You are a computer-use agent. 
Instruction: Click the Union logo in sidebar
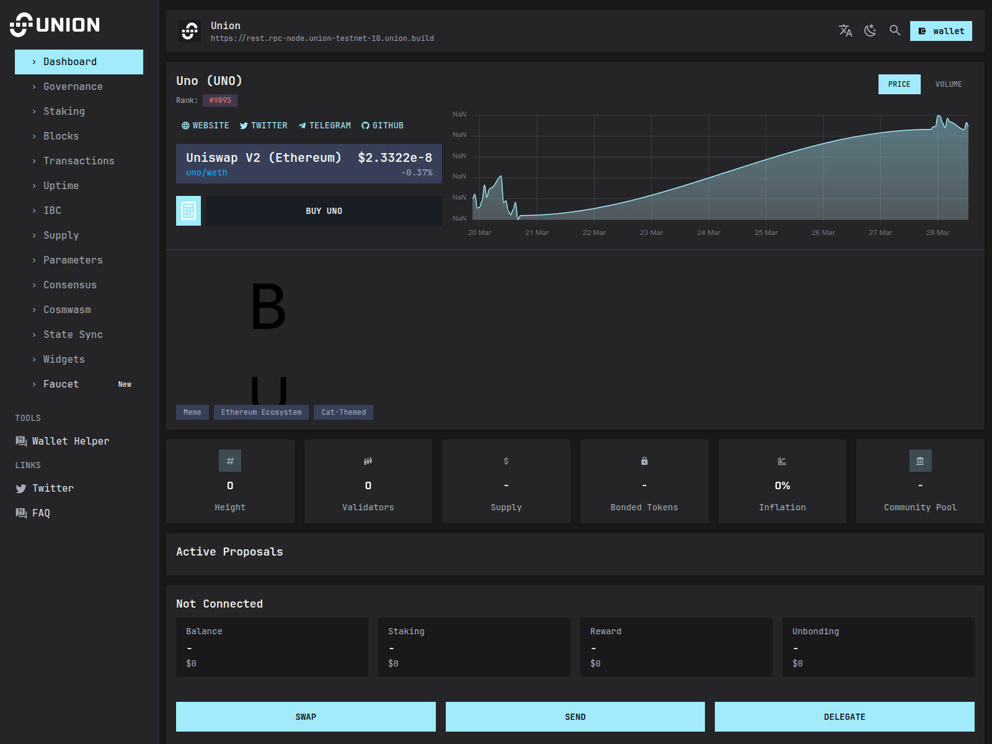pos(55,25)
